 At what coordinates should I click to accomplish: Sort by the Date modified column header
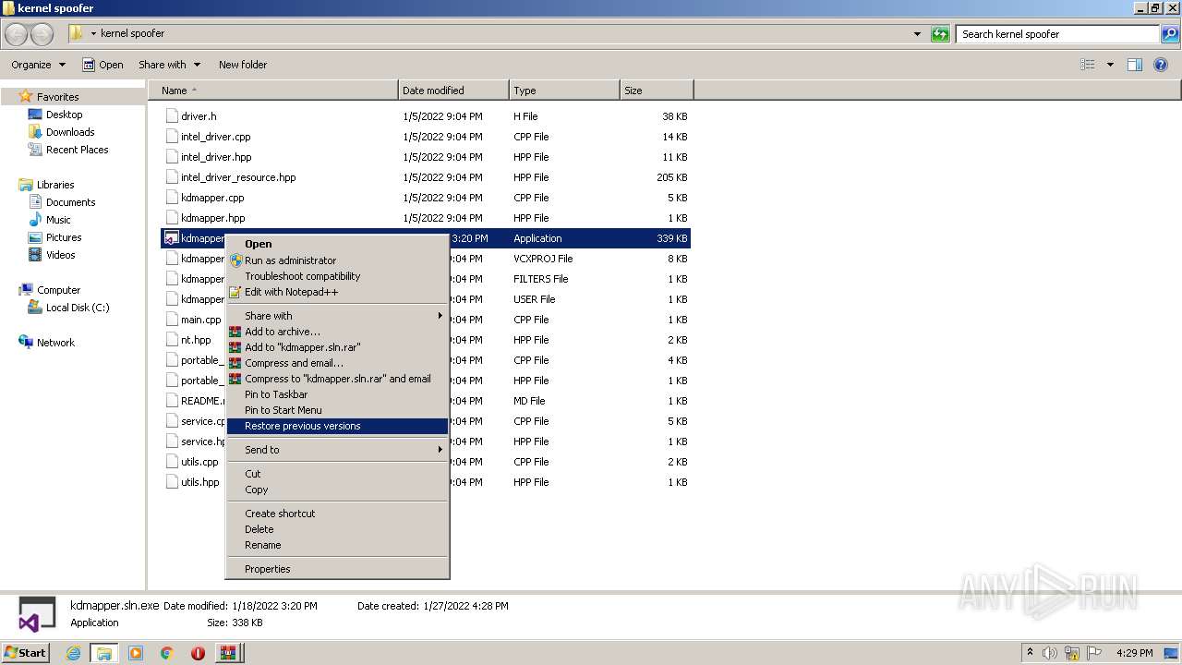pyautogui.click(x=453, y=91)
